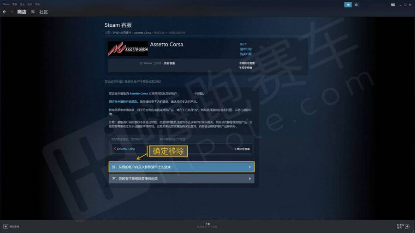Click 好友与聊天 label in bottom bar
Viewport: 415px width, 233px height.
pos(400,226)
